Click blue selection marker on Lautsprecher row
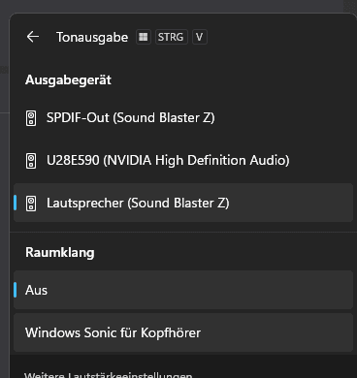357x378 pixels. (16, 203)
